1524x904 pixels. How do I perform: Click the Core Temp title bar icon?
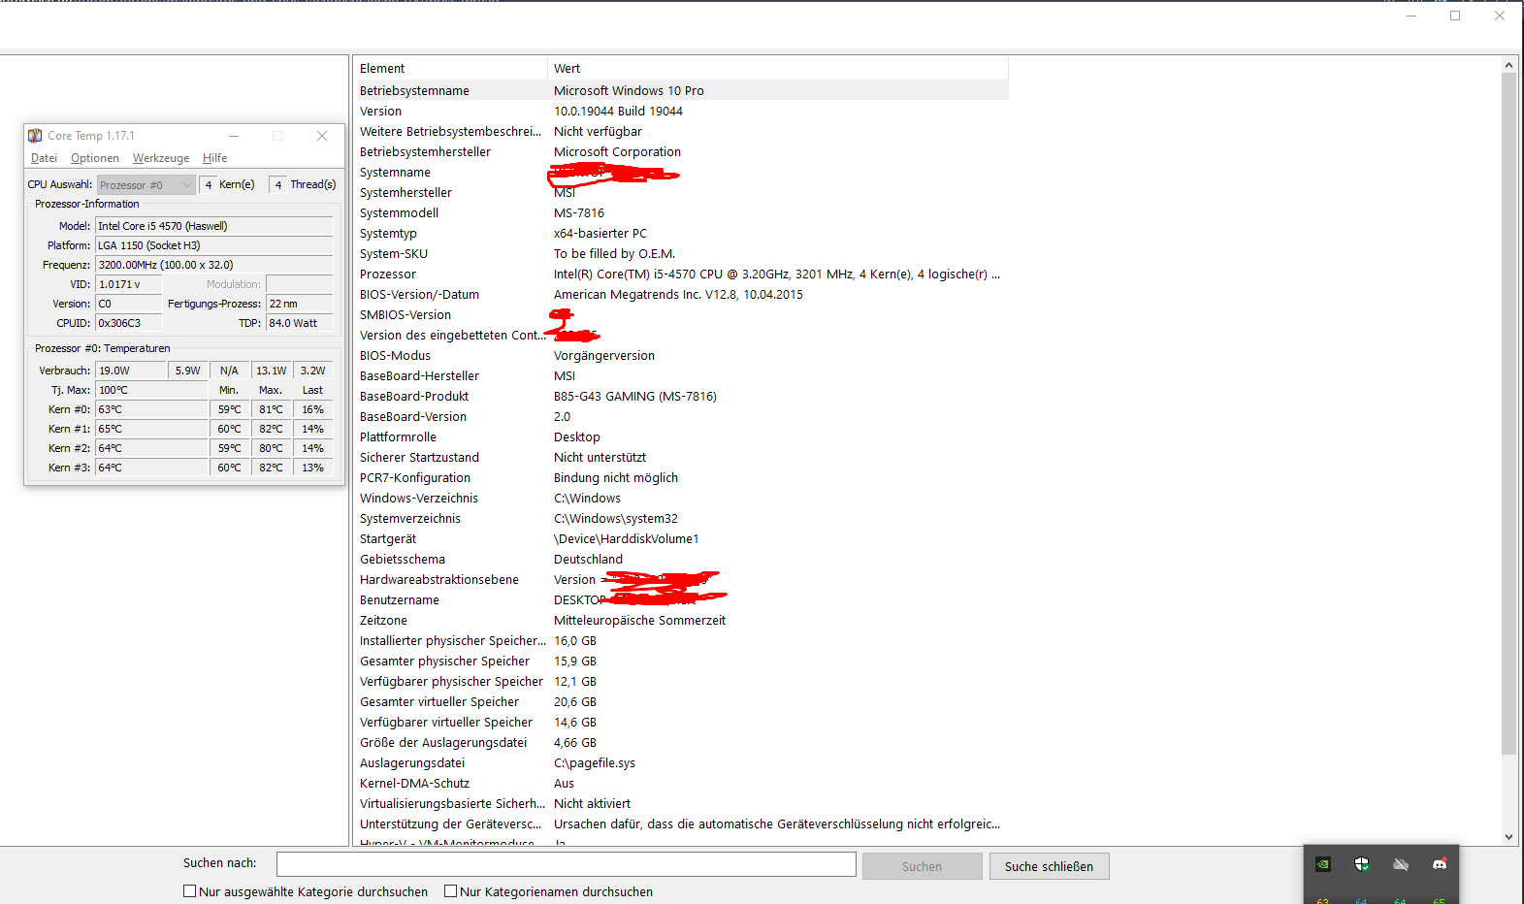click(x=35, y=136)
